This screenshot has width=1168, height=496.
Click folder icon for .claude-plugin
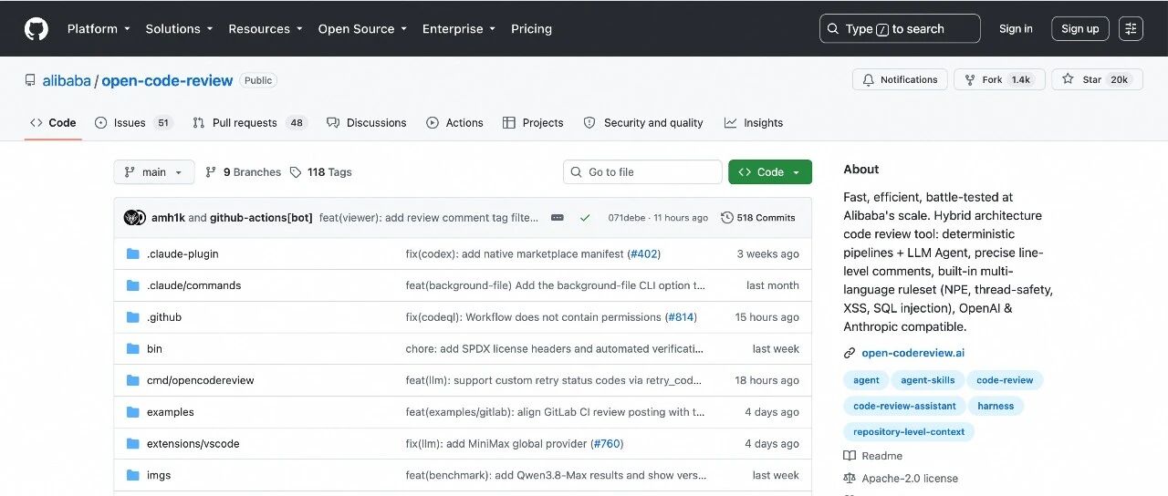(132, 253)
